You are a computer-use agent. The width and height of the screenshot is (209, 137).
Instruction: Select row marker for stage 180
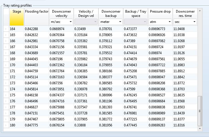point(6,125)
